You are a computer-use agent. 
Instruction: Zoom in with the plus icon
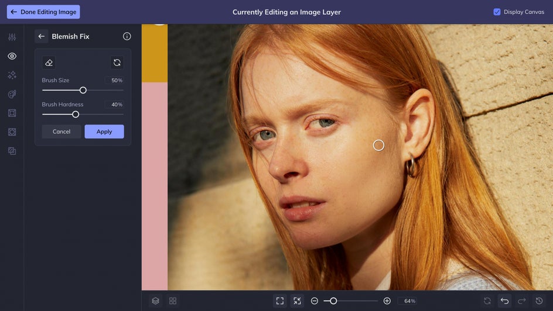(x=387, y=301)
